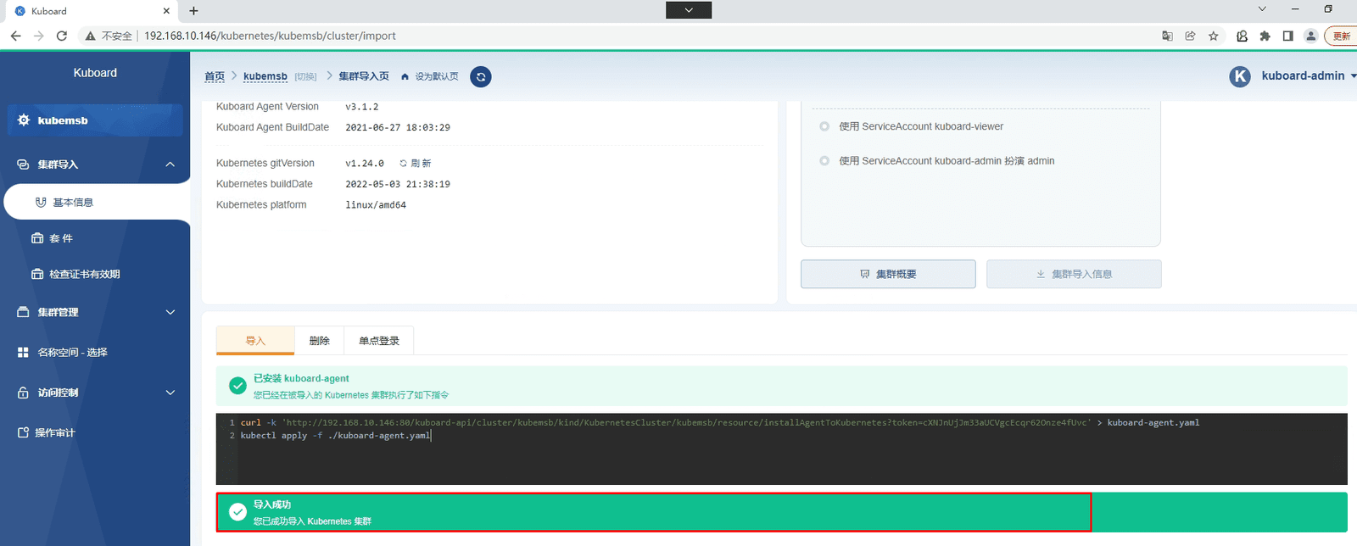The height and width of the screenshot is (546, 1357).
Task: Select ServiceAccount kuboard-admin 扮演 admin radio
Action: click(824, 160)
